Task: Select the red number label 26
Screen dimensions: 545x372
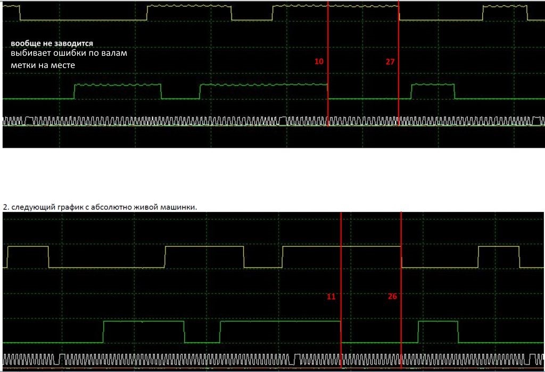Action: [x=392, y=297]
